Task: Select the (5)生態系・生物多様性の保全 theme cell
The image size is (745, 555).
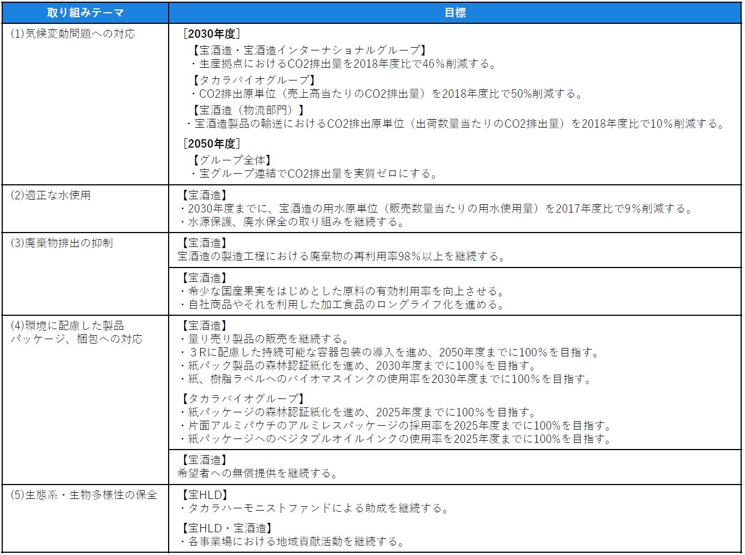Action: pos(85,518)
